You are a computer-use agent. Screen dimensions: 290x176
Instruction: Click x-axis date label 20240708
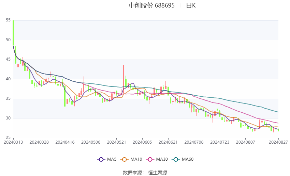(194, 142)
